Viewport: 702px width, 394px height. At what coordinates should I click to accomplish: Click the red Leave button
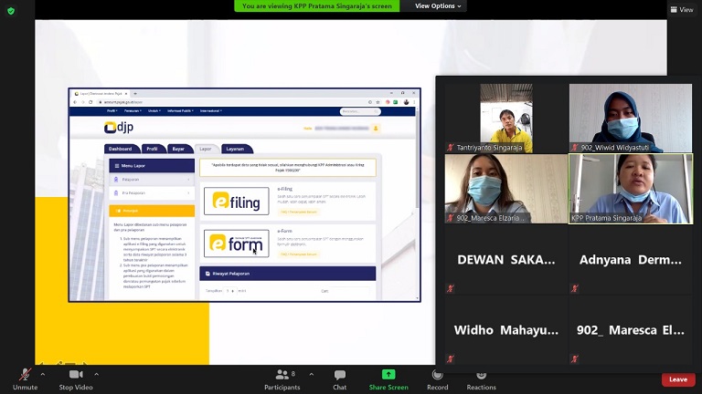tap(678, 379)
